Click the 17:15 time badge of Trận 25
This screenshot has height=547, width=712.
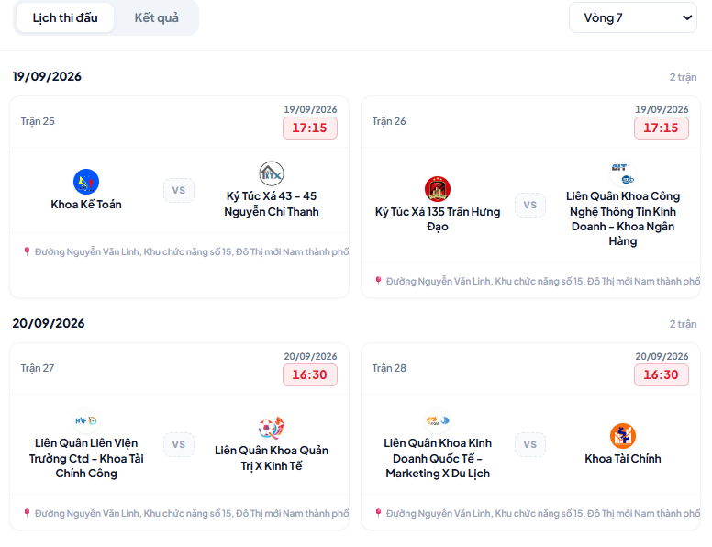310,128
